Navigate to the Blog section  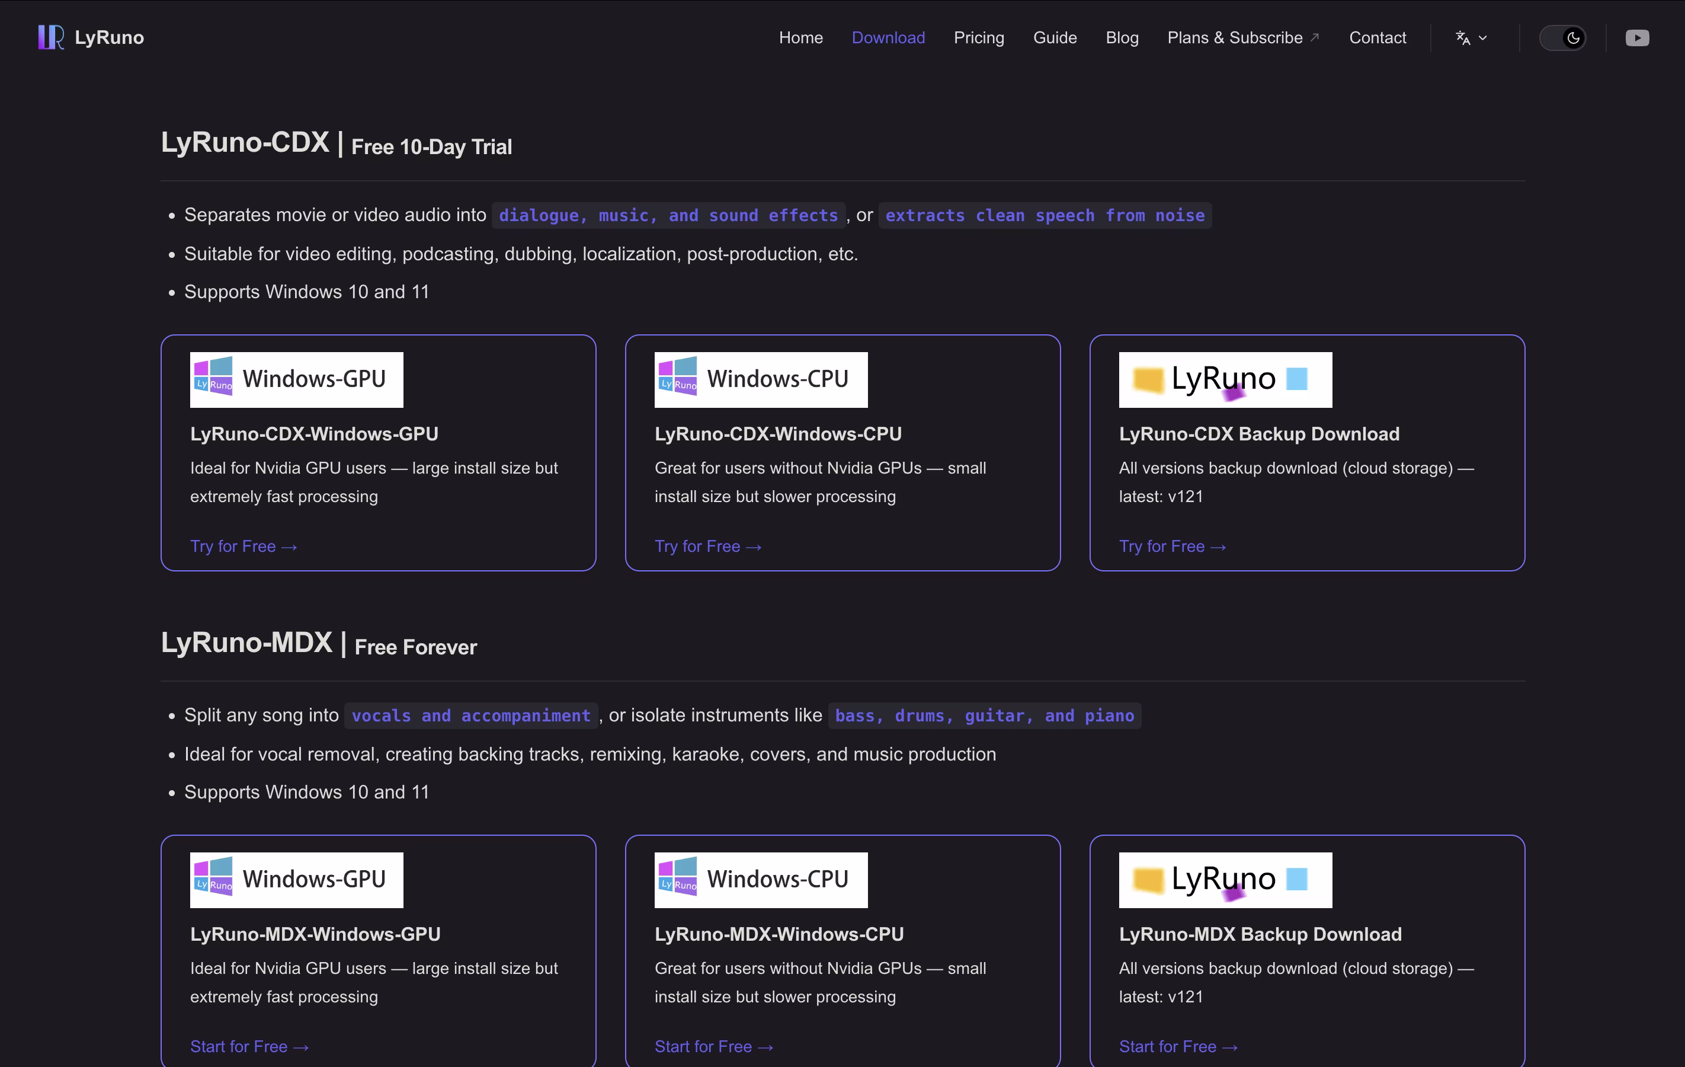(x=1122, y=38)
